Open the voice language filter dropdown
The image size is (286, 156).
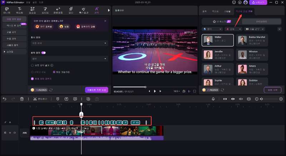pyautogui.click(x=212, y=29)
